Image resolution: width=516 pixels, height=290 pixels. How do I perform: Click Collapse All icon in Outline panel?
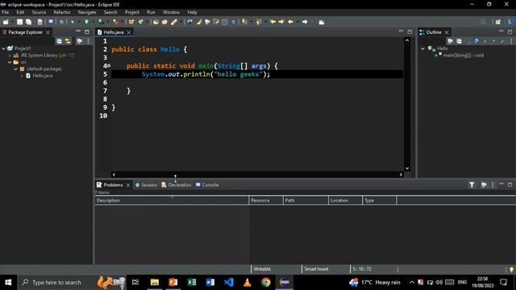point(459,41)
